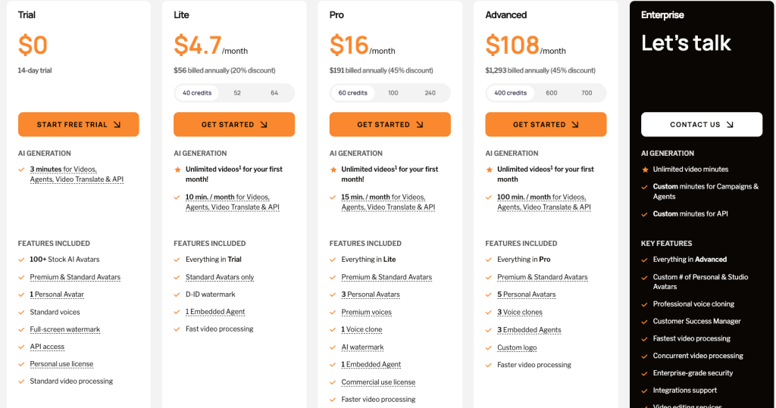Click Get Started under the Pro plan
This screenshot has height=408, width=776.
coord(390,125)
